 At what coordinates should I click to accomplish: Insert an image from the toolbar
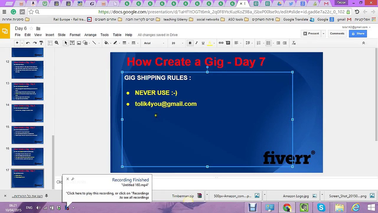point(79,43)
